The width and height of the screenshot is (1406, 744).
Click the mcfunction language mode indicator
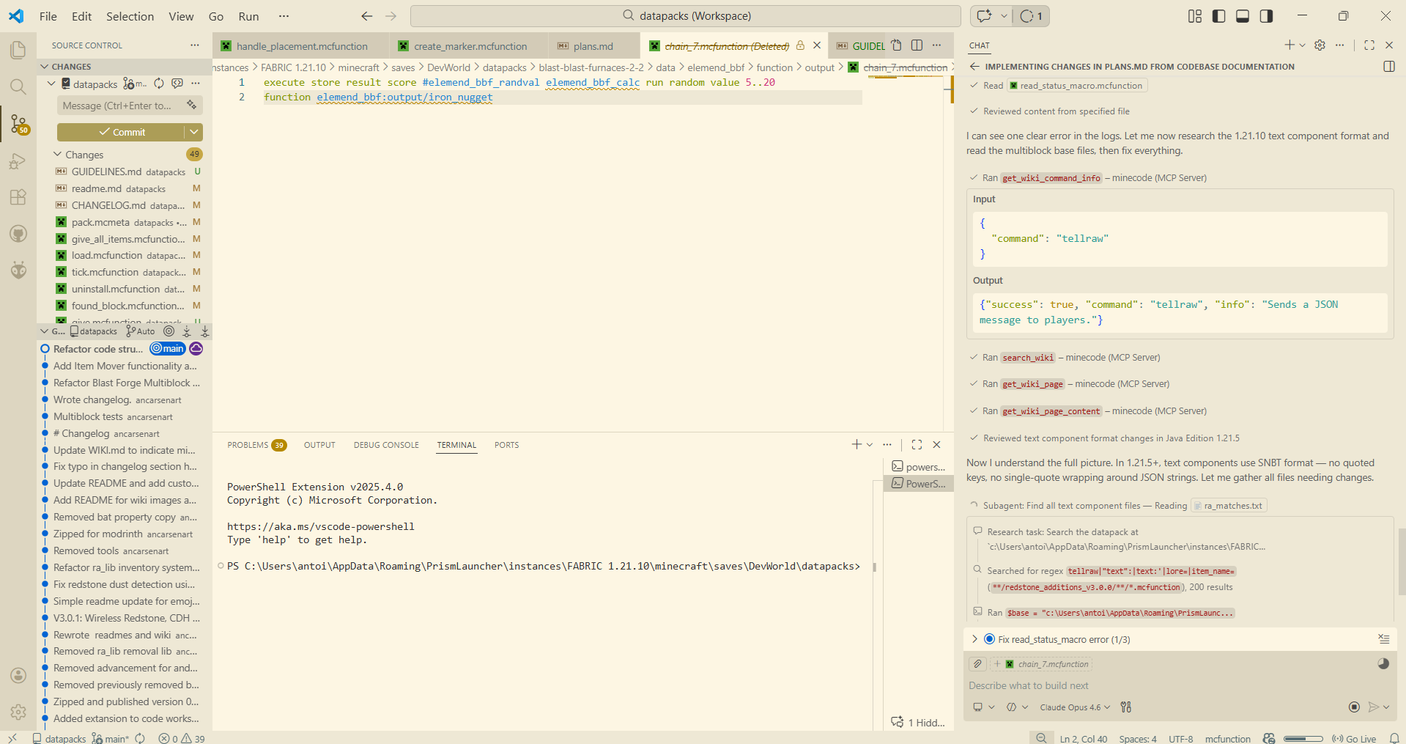(1227, 738)
